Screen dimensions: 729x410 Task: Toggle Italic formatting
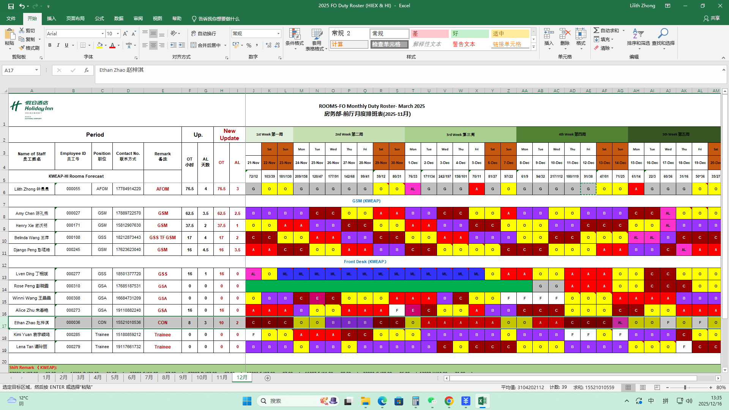pyautogui.click(x=58, y=45)
